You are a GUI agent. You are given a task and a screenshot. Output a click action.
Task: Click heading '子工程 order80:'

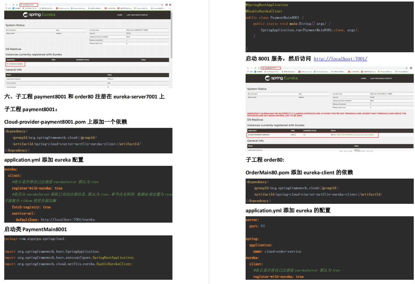click(x=265, y=160)
